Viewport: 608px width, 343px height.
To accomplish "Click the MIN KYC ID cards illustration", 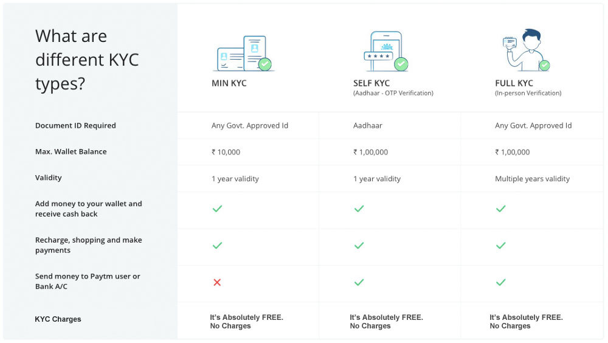I will [x=244, y=53].
